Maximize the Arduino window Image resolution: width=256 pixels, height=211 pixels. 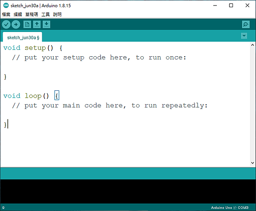click(231, 6)
